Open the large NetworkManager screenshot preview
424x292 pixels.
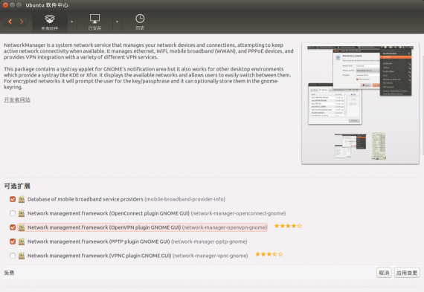click(x=360, y=85)
